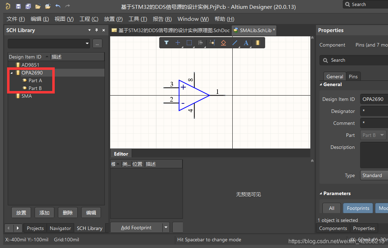This screenshot has height=248, width=388.
Task: Switch to the SCH Library tab
Action: pos(90,228)
